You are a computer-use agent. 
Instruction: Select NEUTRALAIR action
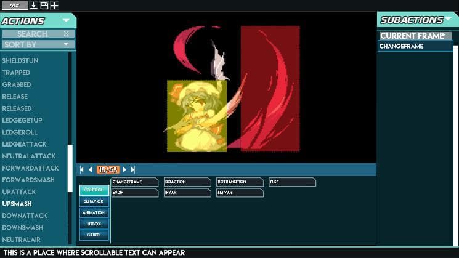coord(22,240)
